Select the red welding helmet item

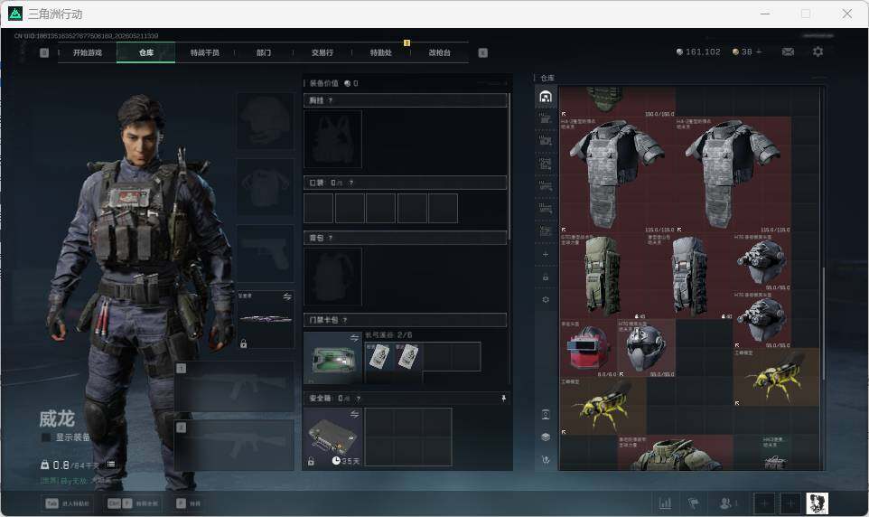pos(589,348)
